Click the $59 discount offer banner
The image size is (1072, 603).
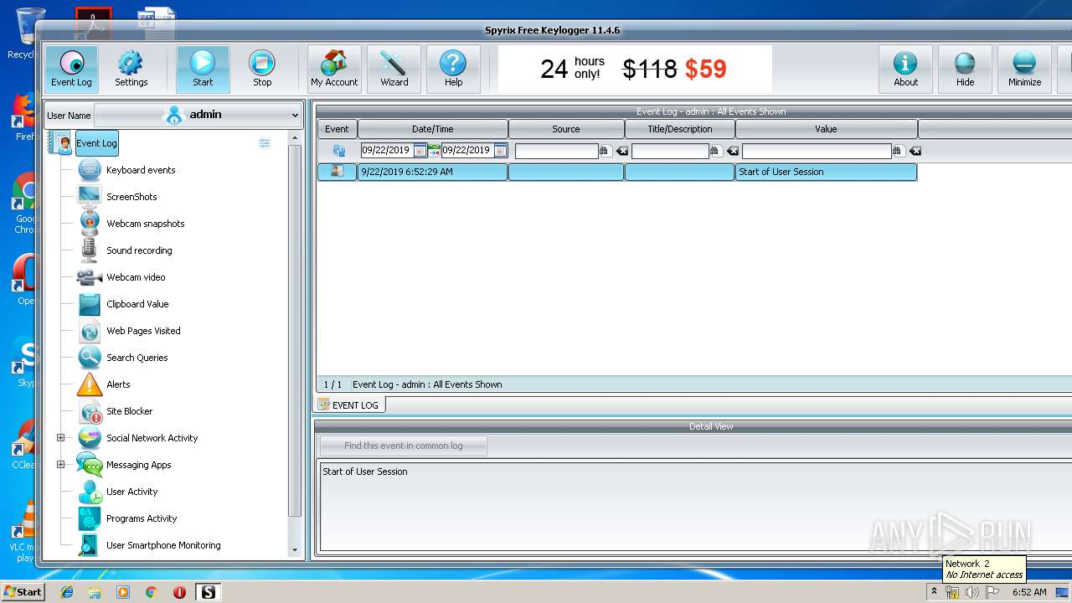coord(635,69)
